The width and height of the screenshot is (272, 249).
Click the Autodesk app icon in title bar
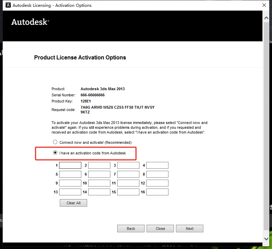6,5
